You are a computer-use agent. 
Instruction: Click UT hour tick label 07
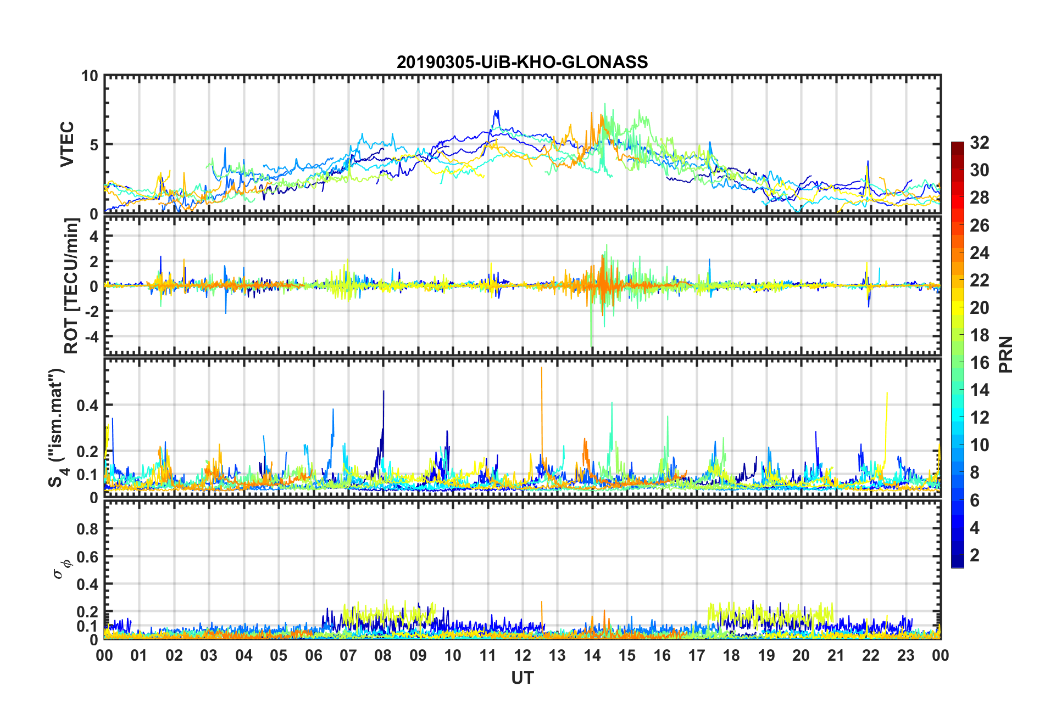tap(348, 655)
